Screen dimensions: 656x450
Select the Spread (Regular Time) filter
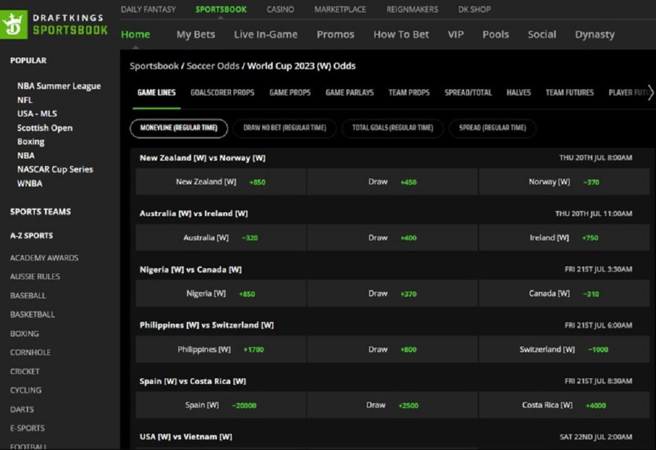(492, 128)
